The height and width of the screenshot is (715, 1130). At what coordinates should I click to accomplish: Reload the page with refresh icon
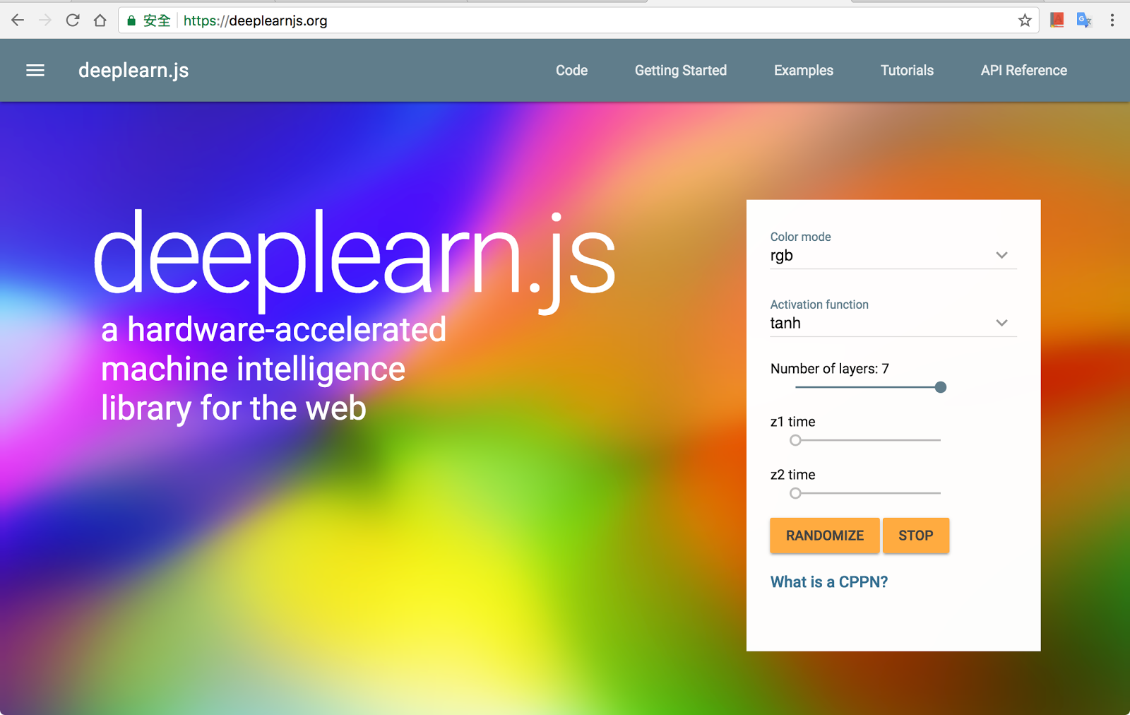[x=73, y=20]
